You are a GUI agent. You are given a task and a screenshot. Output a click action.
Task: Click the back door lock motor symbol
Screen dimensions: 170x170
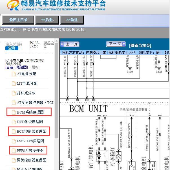(99, 155)
